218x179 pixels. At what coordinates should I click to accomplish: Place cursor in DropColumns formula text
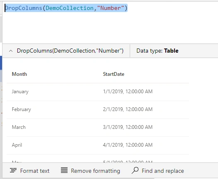[66, 8]
